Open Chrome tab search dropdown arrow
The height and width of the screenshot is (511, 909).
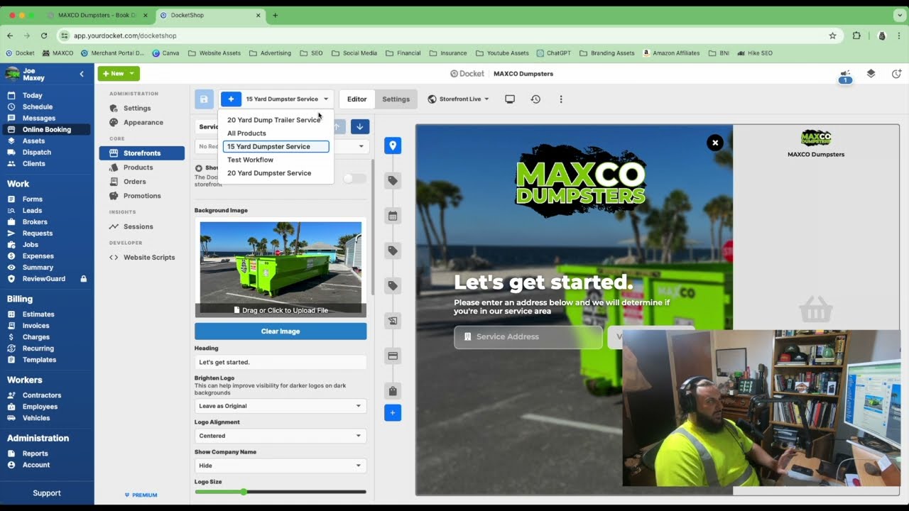[900, 15]
